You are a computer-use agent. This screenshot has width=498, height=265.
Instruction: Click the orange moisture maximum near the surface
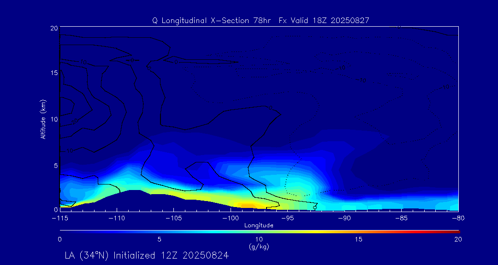coord(247,206)
